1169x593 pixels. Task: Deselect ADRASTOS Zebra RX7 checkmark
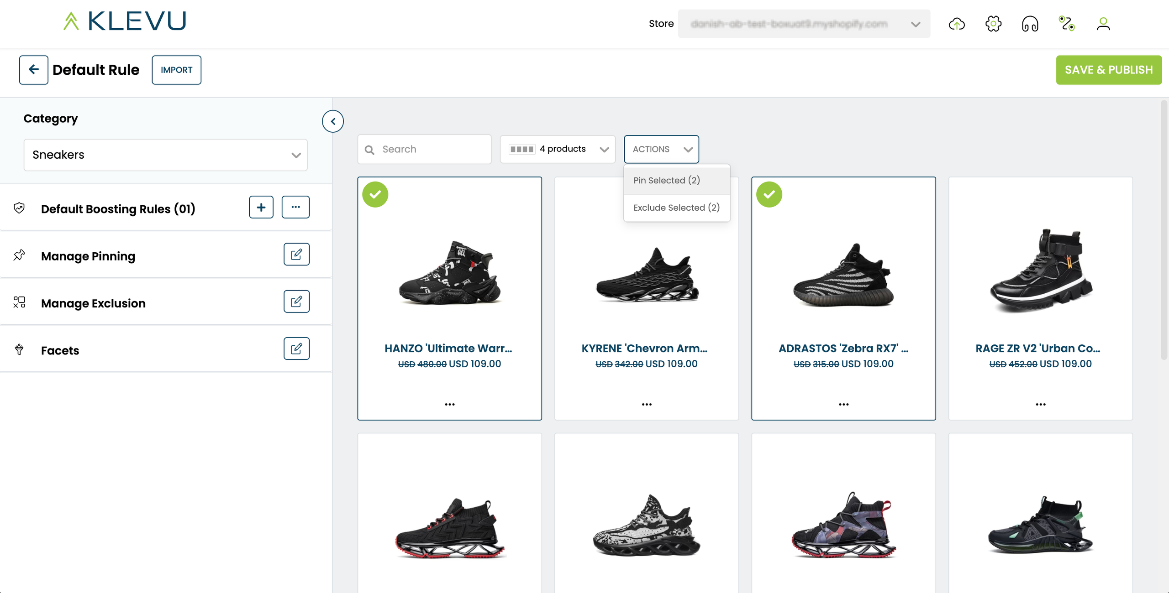tap(769, 195)
